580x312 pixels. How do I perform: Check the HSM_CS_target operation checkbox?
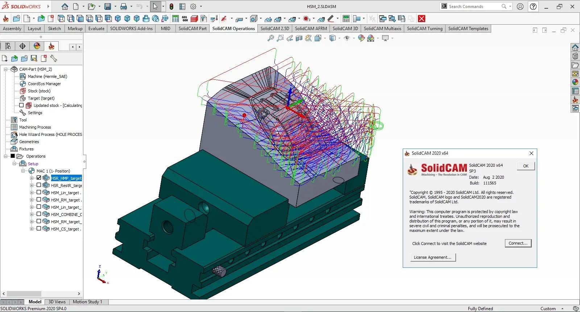tap(39, 229)
